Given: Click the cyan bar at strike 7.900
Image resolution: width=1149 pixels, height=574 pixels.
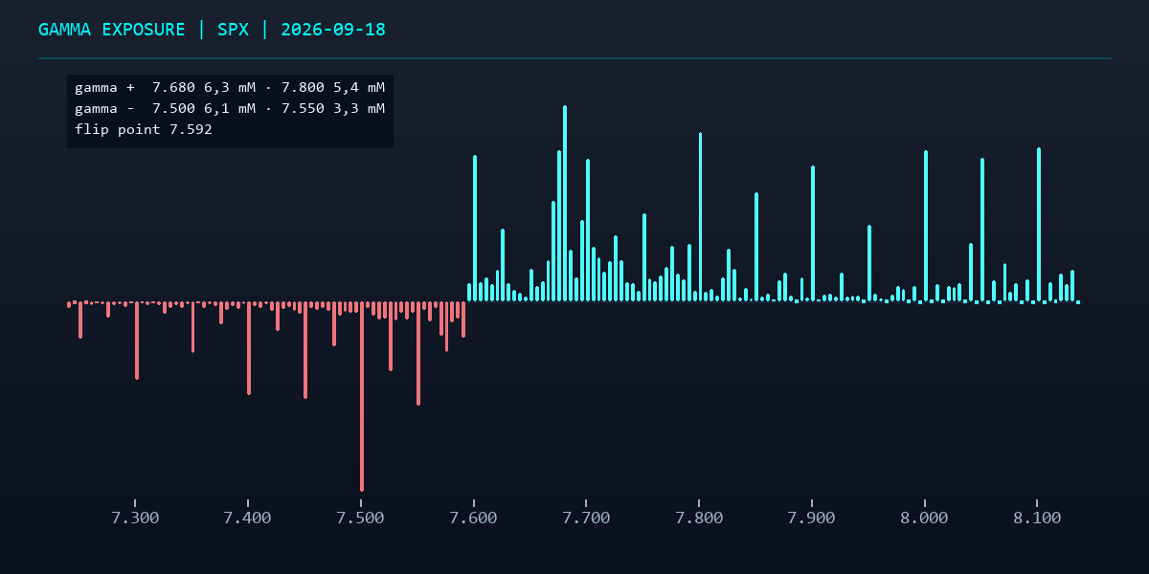Looking at the screenshot, I should tap(813, 233).
